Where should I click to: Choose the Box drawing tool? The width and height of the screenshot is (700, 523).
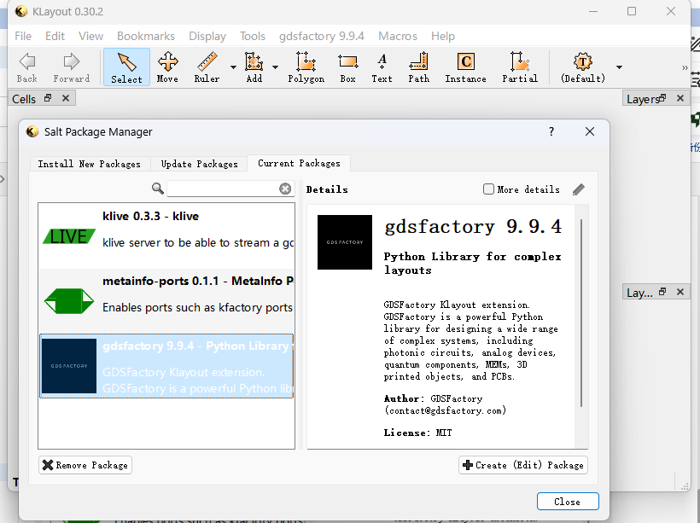click(x=347, y=67)
